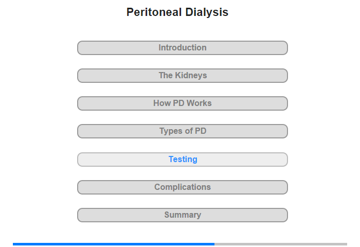
Task: Open the Introduction section
Action: click(183, 48)
